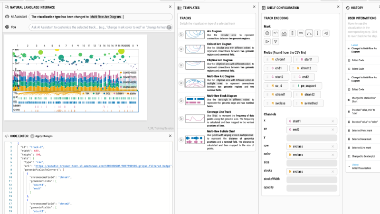
Task: Select the Arc (link) mark icon
Action: coord(309,33)
